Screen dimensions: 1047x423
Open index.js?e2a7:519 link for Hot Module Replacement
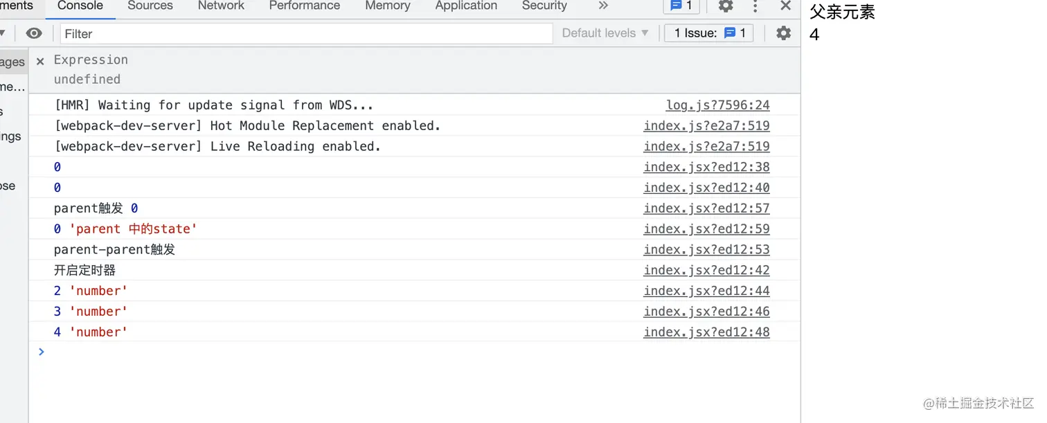coord(706,126)
